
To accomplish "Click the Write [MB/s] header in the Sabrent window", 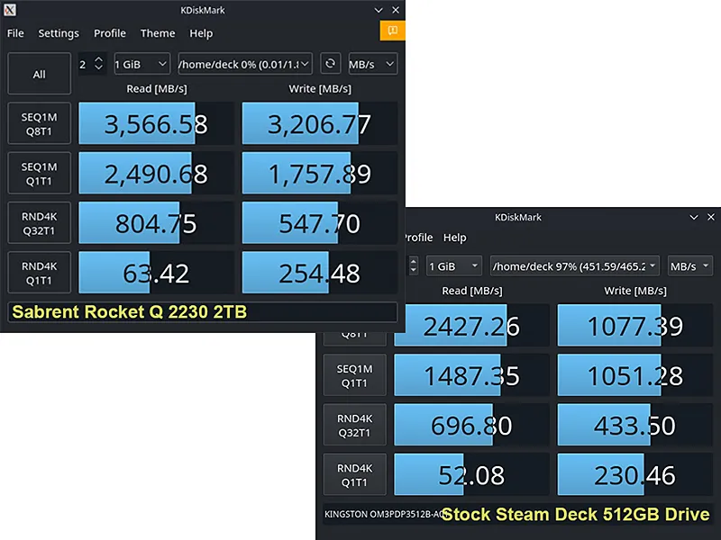I will pos(320,88).
